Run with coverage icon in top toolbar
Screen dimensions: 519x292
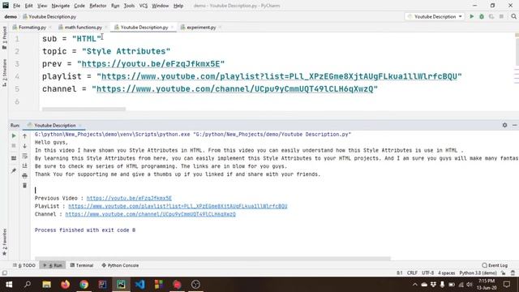tap(491, 16)
